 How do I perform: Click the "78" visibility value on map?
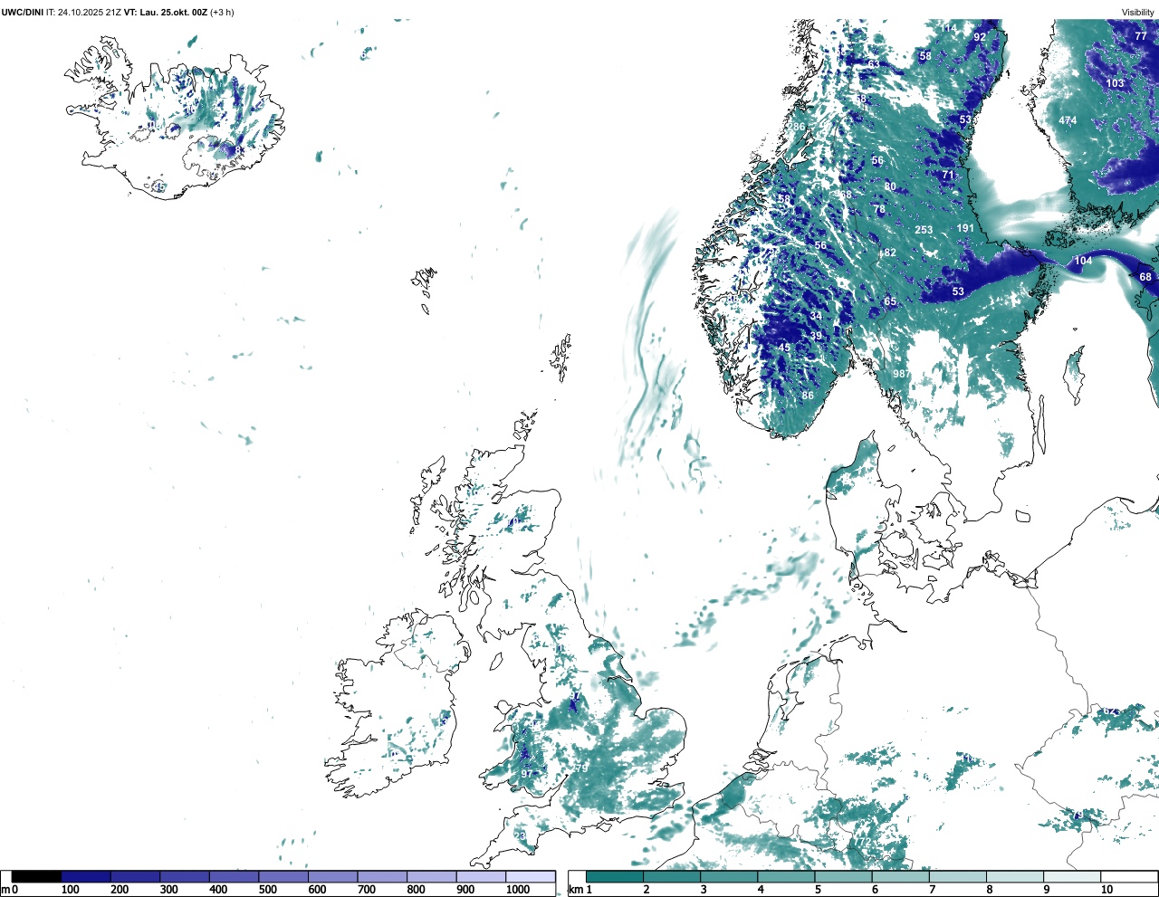[879, 209]
